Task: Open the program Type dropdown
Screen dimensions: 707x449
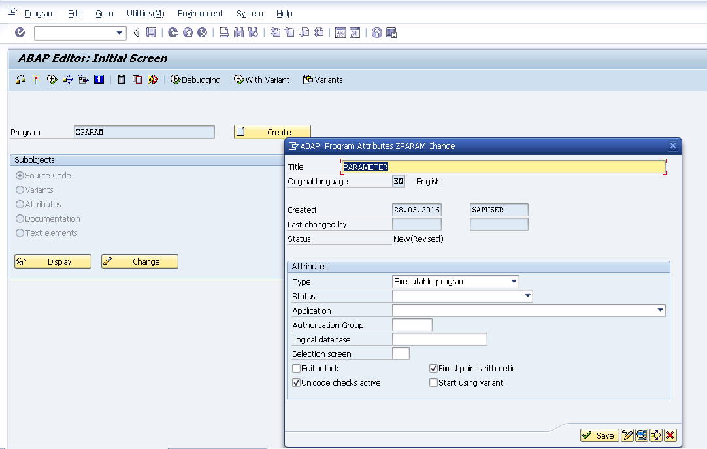Action: (x=512, y=282)
